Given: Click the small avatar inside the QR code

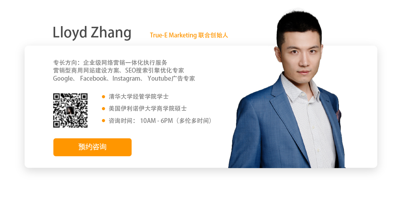Looking at the screenshot, I should click(70, 111).
